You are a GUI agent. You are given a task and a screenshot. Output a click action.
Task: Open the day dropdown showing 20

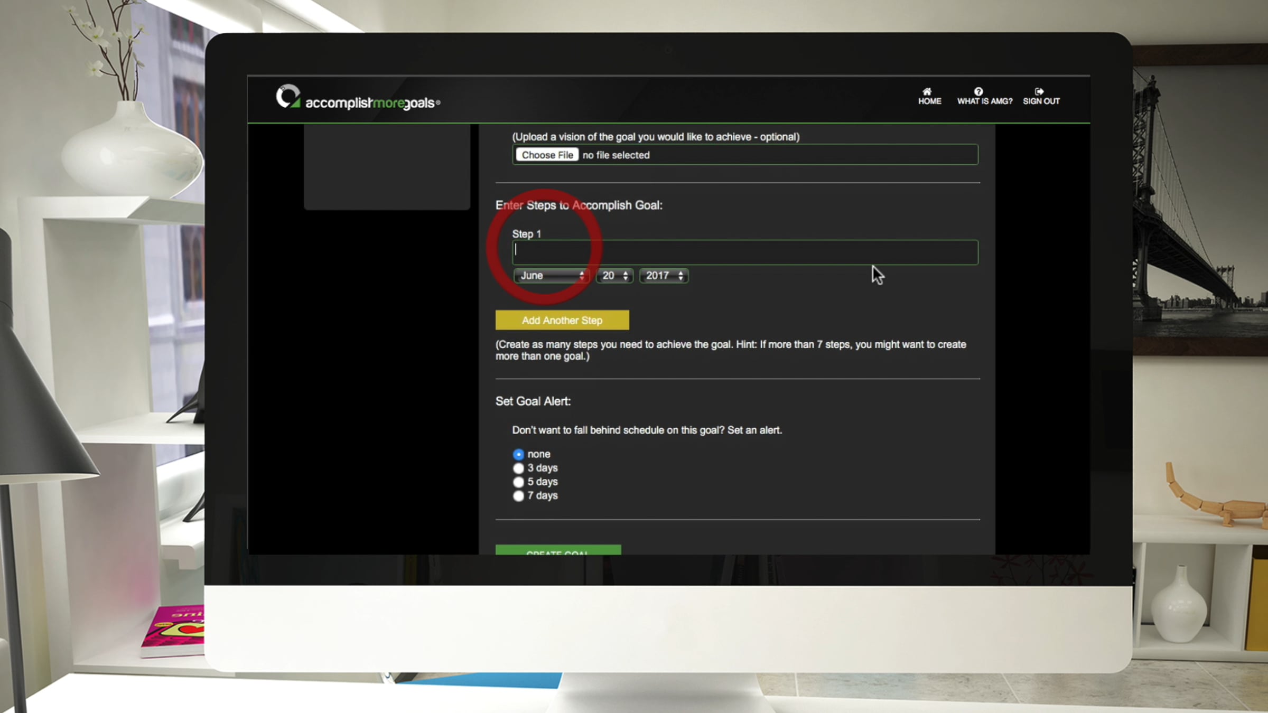click(614, 276)
